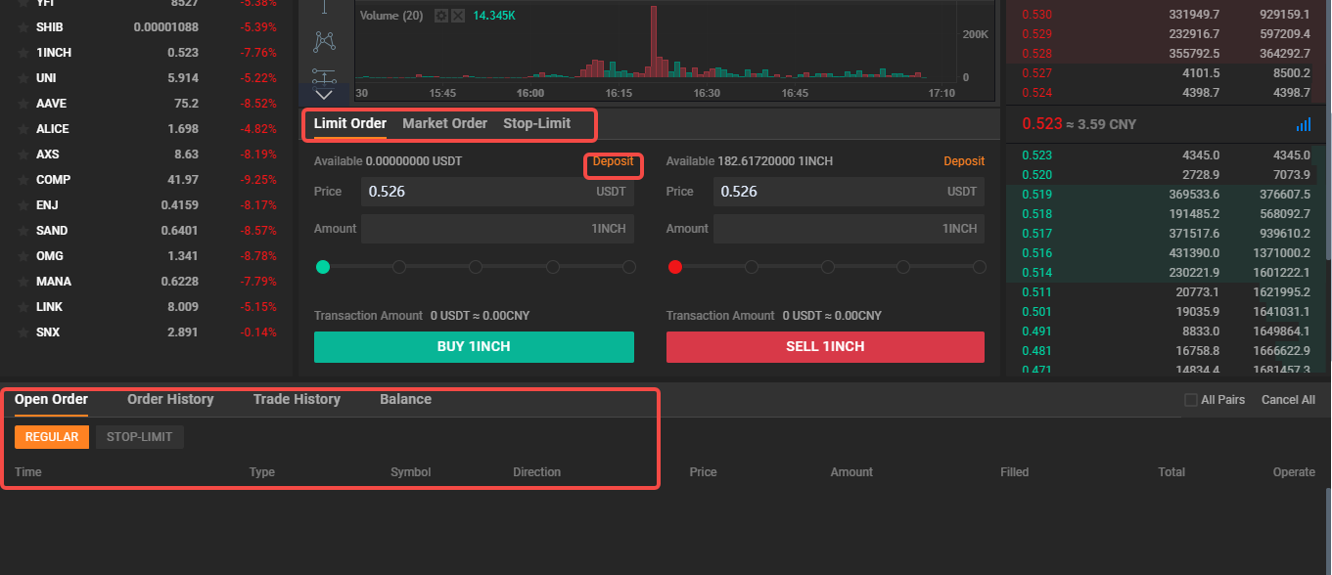Viewport: 1332px width, 575px height.
Task: Set sell slider to middle point
Action: pos(827,267)
